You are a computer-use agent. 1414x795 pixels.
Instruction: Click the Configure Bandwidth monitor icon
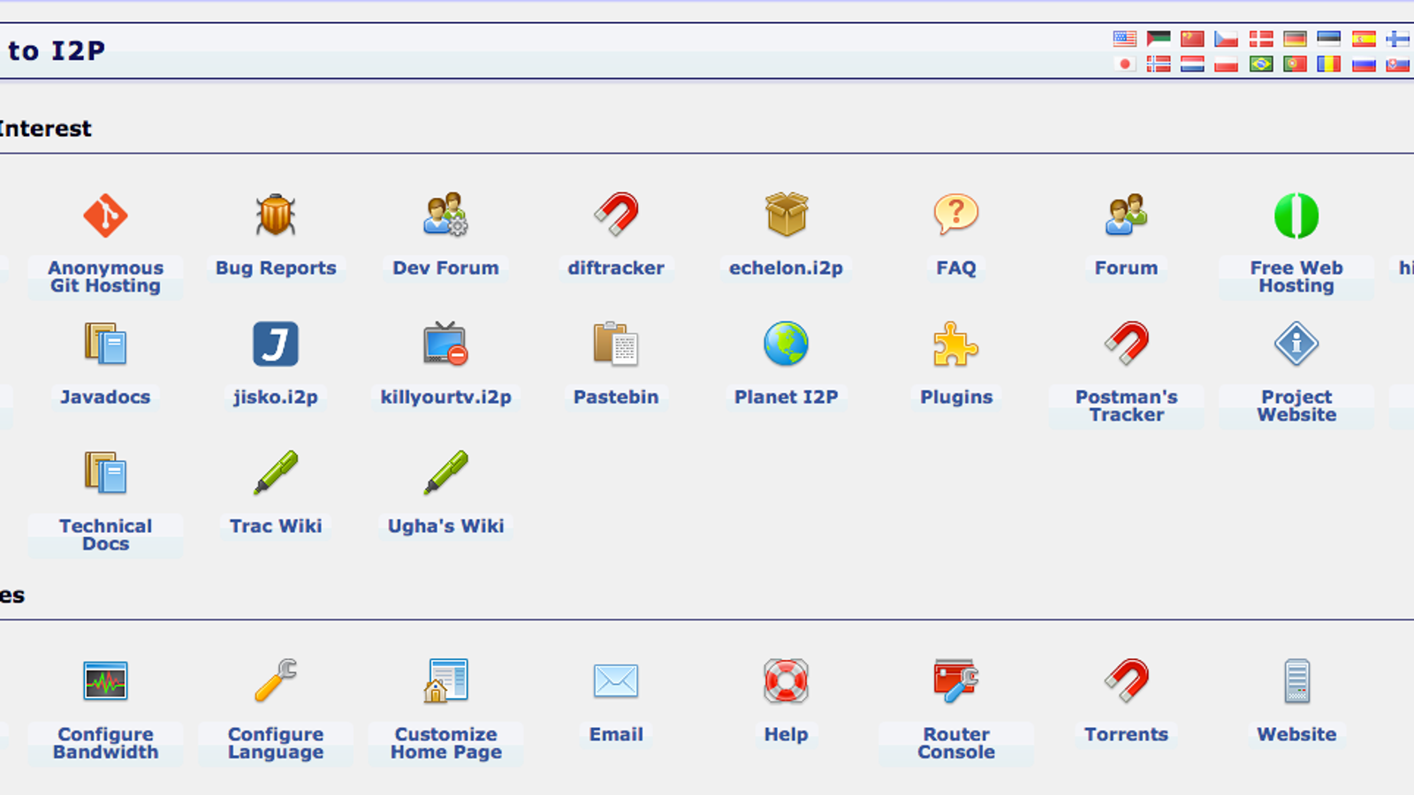(105, 681)
